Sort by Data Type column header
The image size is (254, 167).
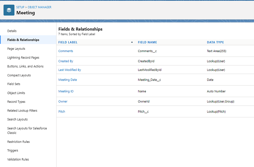215,42
